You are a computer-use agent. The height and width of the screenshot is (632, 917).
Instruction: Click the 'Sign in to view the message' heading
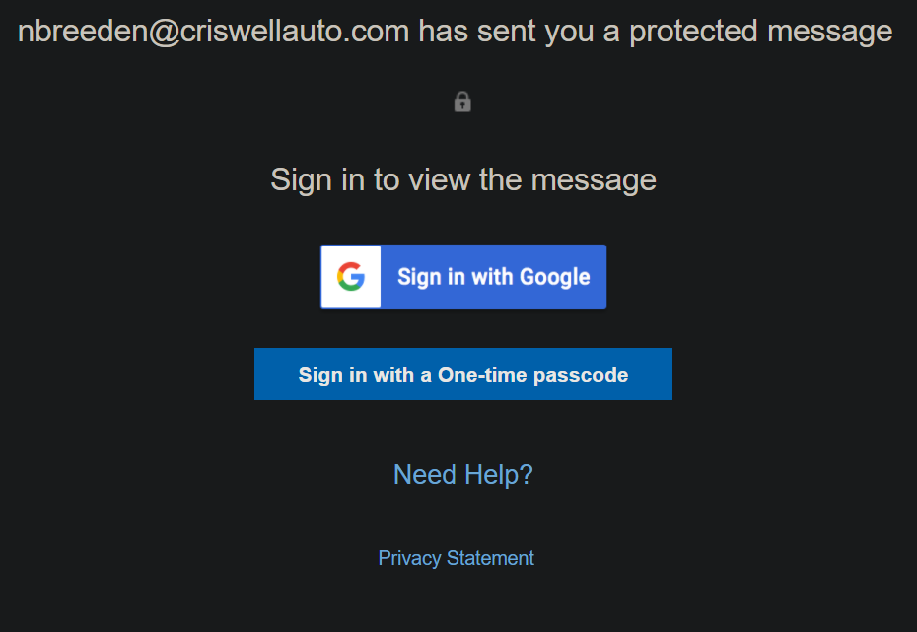click(x=463, y=180)
